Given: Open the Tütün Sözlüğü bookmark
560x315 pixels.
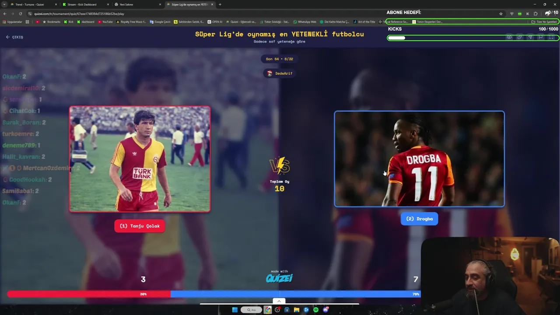Looking at the screenshot, I should pos(274,21).
